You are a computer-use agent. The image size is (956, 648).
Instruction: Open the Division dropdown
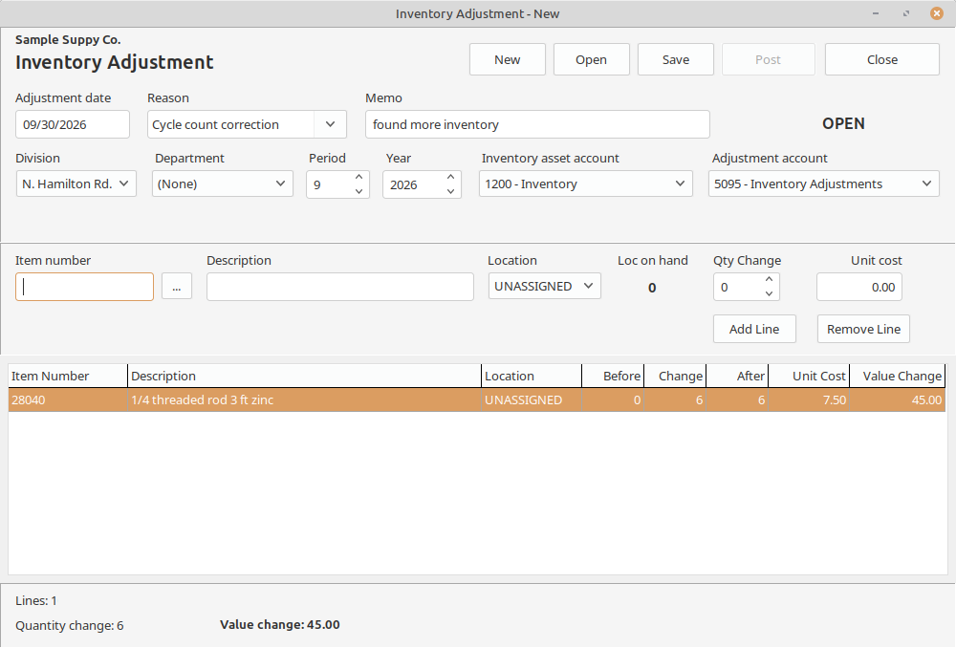(76, 184)
